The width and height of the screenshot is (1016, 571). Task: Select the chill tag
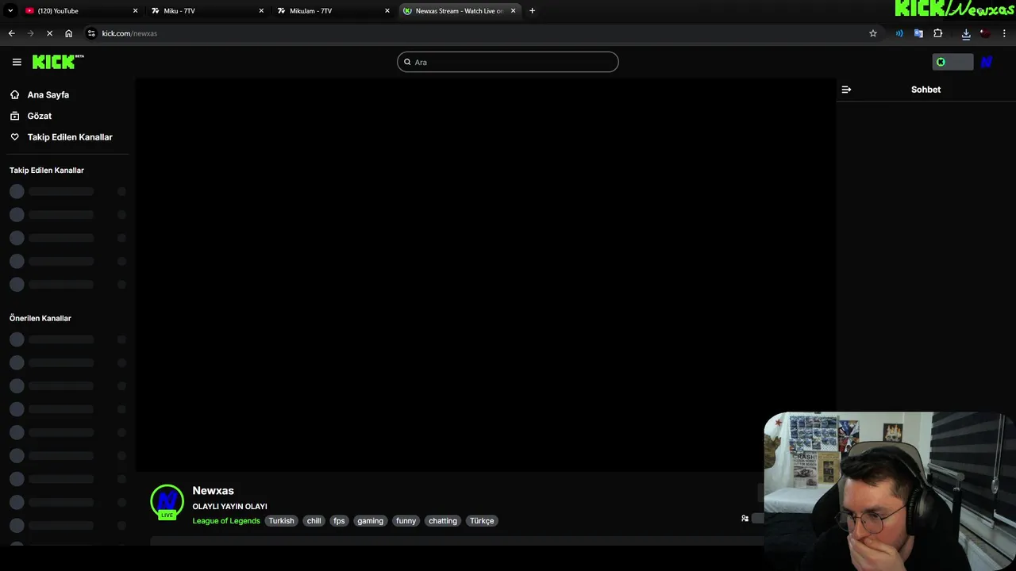pos(314,521)
